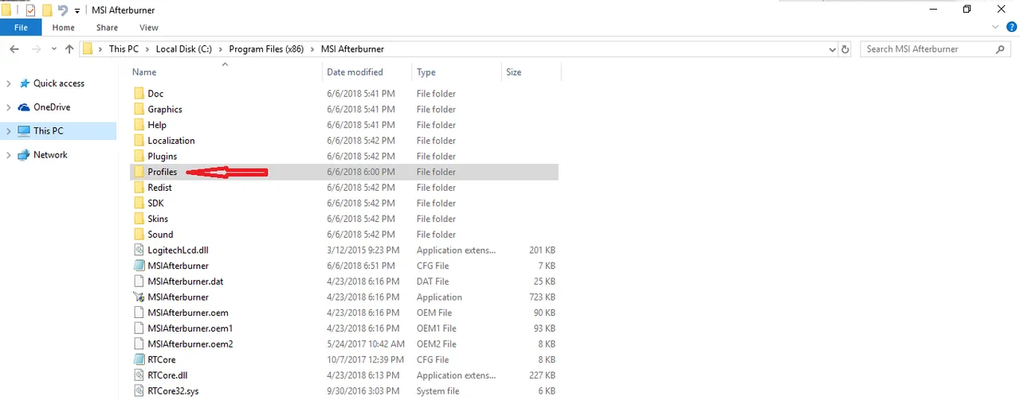Expand the Program Files (x86) breadcrumb arrow

pyautogui.click(x=314, y=49)
